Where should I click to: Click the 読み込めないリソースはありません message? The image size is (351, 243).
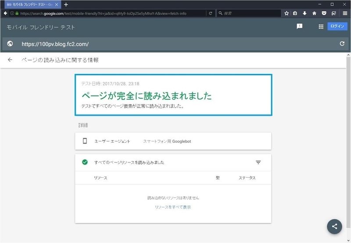coord(173,198)
